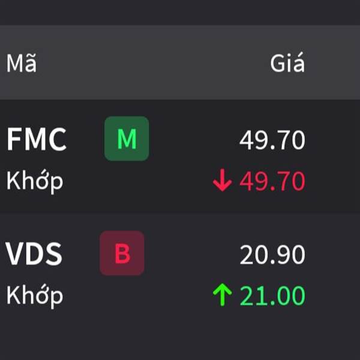This screenshot has width=360, height=360.
Task: Tap the green up arrow beside 21.00
Action: (222, 295)
